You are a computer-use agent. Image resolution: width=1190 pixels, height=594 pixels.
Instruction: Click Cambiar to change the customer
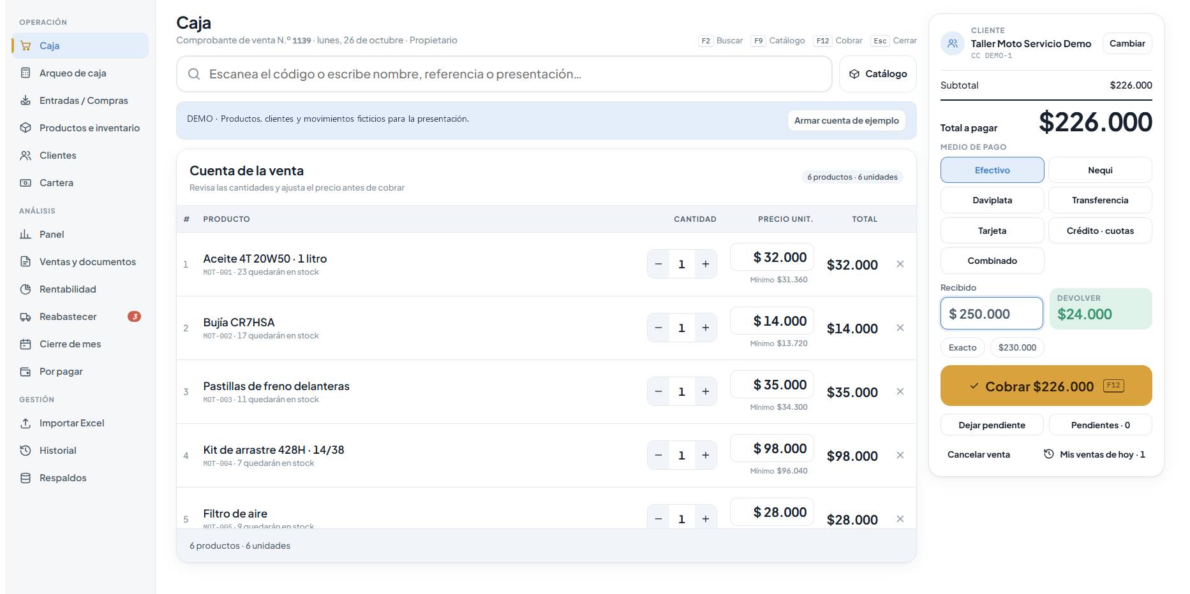(x=1127, y=43)
